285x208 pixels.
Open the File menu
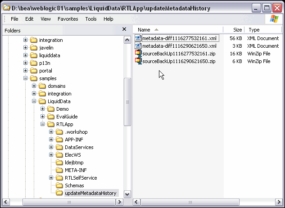(14, 19)
